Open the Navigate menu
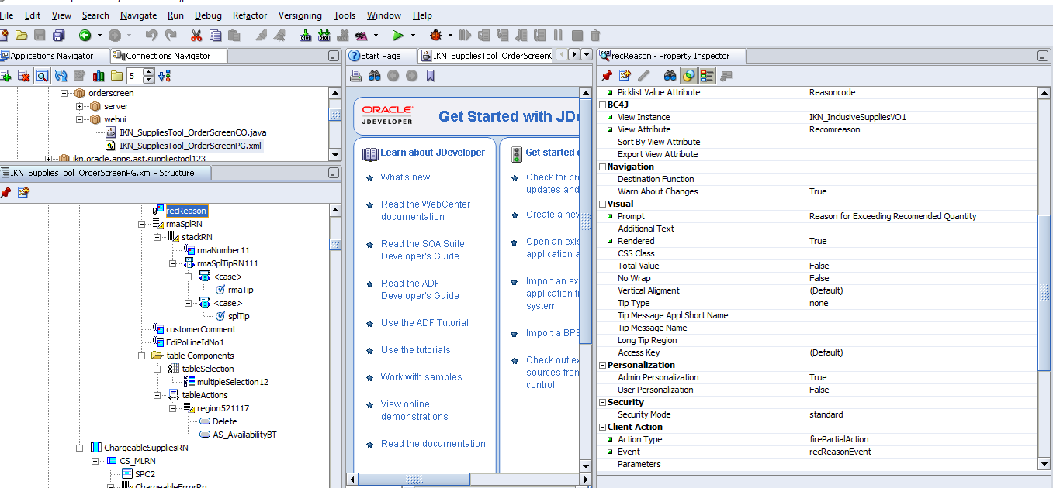Viewport: 1053px width, 488px height. tap(138, 15)
